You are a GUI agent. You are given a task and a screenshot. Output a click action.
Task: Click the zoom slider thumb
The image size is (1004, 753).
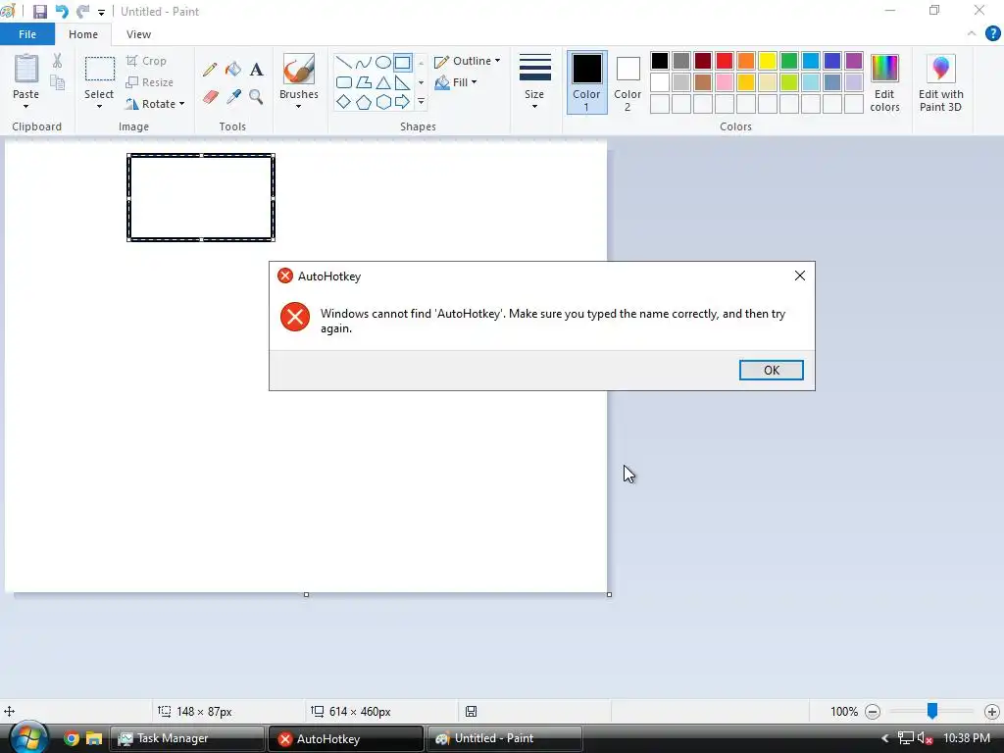(x=932, y=711)
